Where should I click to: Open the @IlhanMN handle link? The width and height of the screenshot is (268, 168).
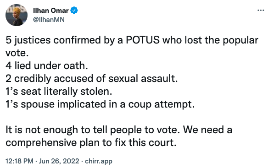[49, 20]
